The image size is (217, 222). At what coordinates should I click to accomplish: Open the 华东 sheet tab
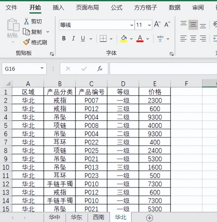[77, 217]
